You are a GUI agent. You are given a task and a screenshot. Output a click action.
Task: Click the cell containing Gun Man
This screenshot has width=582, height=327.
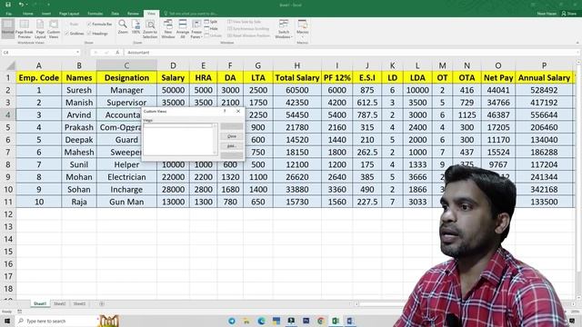pyautogui.click(x=126, y=202)
